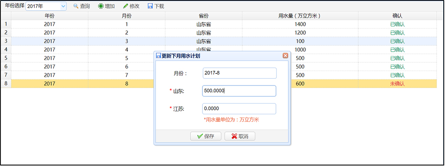This screenshot has height=166, width=445.
Task: Click the 年份 column header
Action: [x=50, y=16]
